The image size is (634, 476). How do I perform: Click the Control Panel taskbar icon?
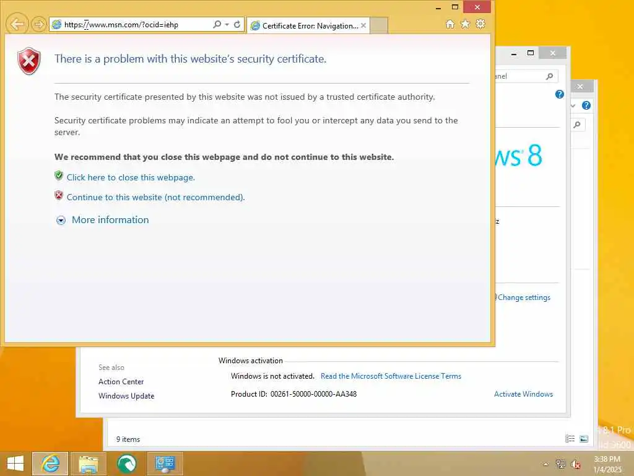tap(165, 464)
